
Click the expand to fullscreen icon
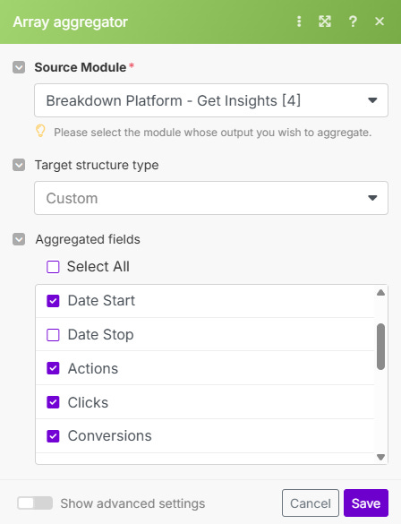[x=325, y=21]
